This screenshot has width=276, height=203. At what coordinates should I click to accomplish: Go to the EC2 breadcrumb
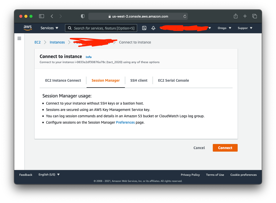click(x=38, y=42)
